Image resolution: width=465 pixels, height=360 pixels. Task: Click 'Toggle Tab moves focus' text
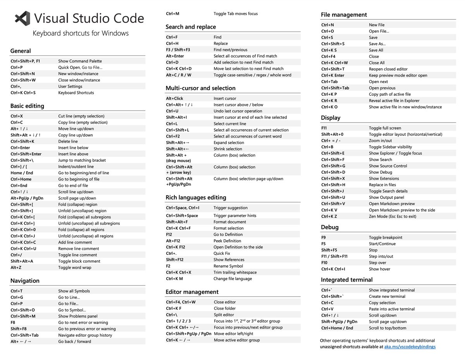pos(236,14)
